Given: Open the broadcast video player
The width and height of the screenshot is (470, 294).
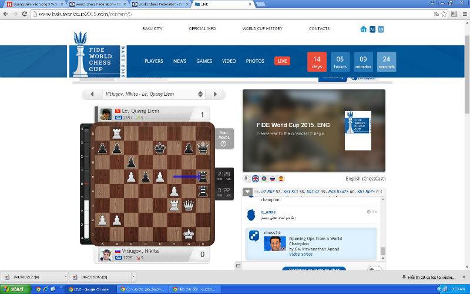Looking at the screenshot, I should click(314, 131).
